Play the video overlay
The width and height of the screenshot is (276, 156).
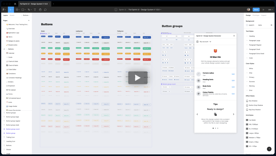click(x=138, y=78)
